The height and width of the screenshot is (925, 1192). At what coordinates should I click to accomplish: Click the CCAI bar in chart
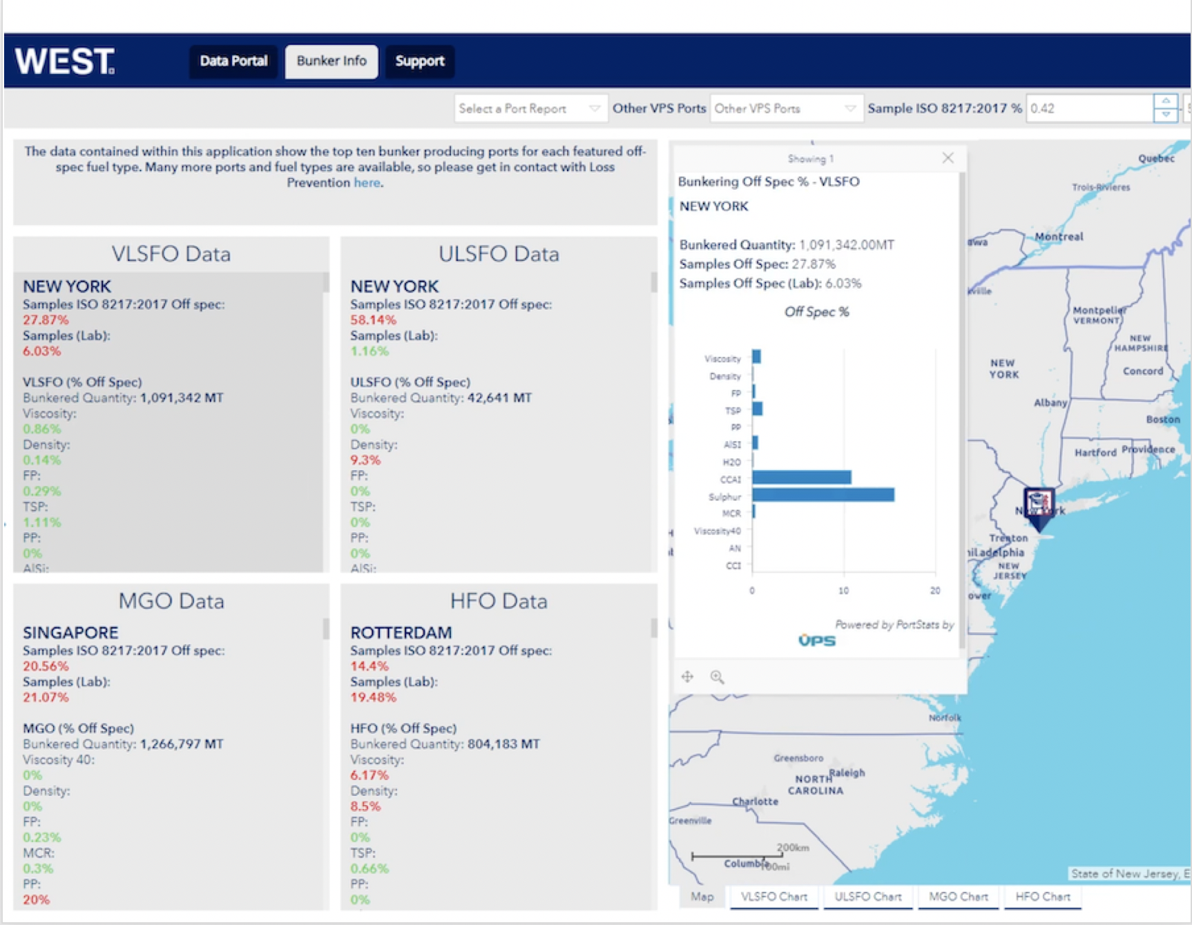click(x=802, y=478)
